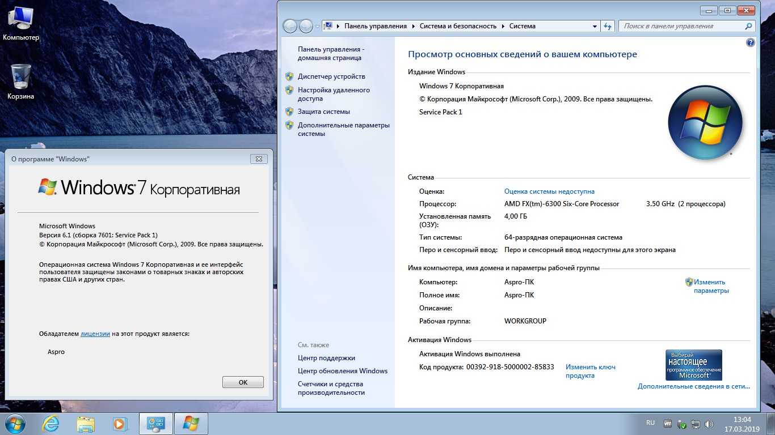The height and width of the screenshot is (435, 775).
Task: Switch to the Control Panel taskbar button
Action: (155, 424)
